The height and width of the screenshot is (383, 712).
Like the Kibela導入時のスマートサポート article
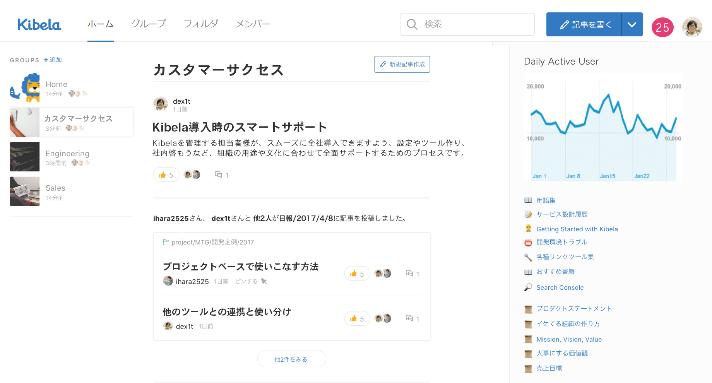(166, 175)
